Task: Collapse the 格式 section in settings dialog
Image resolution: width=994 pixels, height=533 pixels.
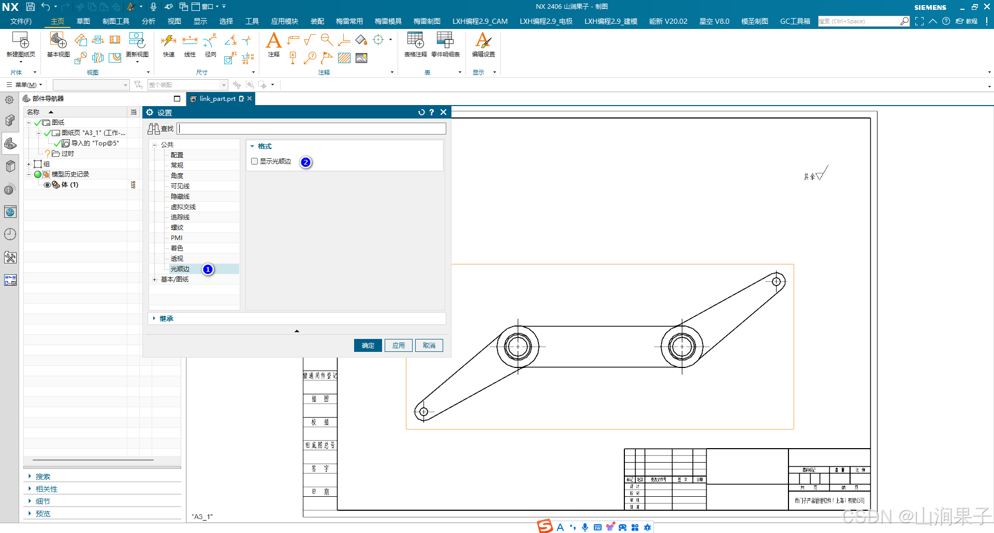Action: 252,146
